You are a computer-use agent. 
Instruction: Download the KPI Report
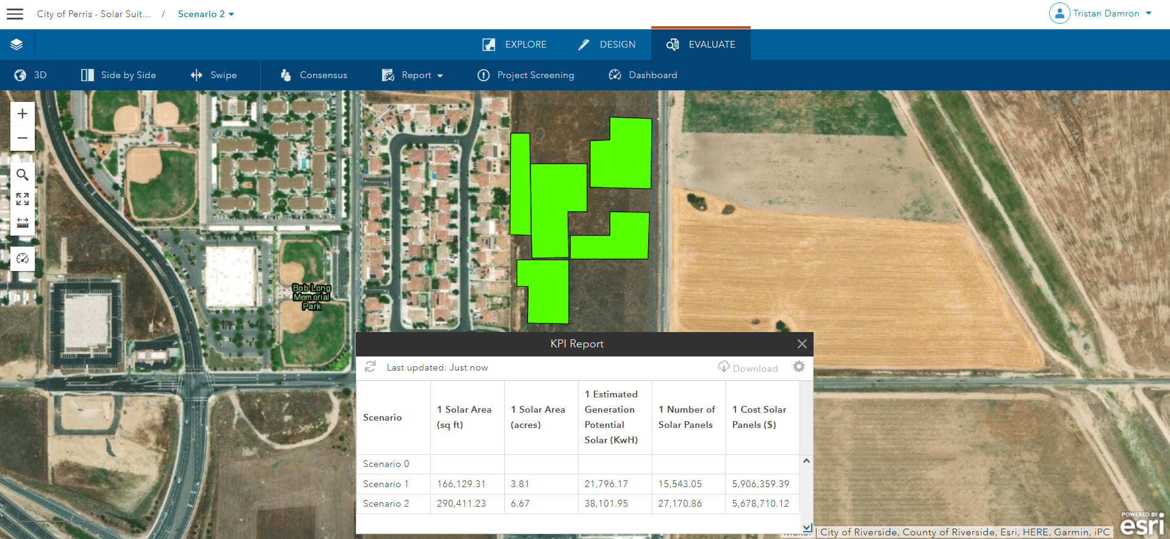[x=748, y=367]
